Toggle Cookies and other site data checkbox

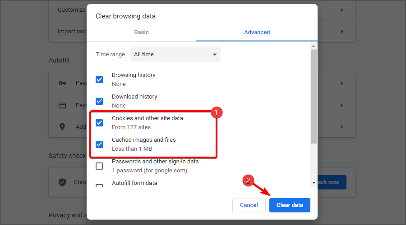tap(99, 123)
